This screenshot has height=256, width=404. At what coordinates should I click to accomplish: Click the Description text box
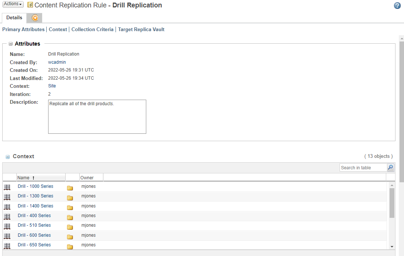click(97, 117)
